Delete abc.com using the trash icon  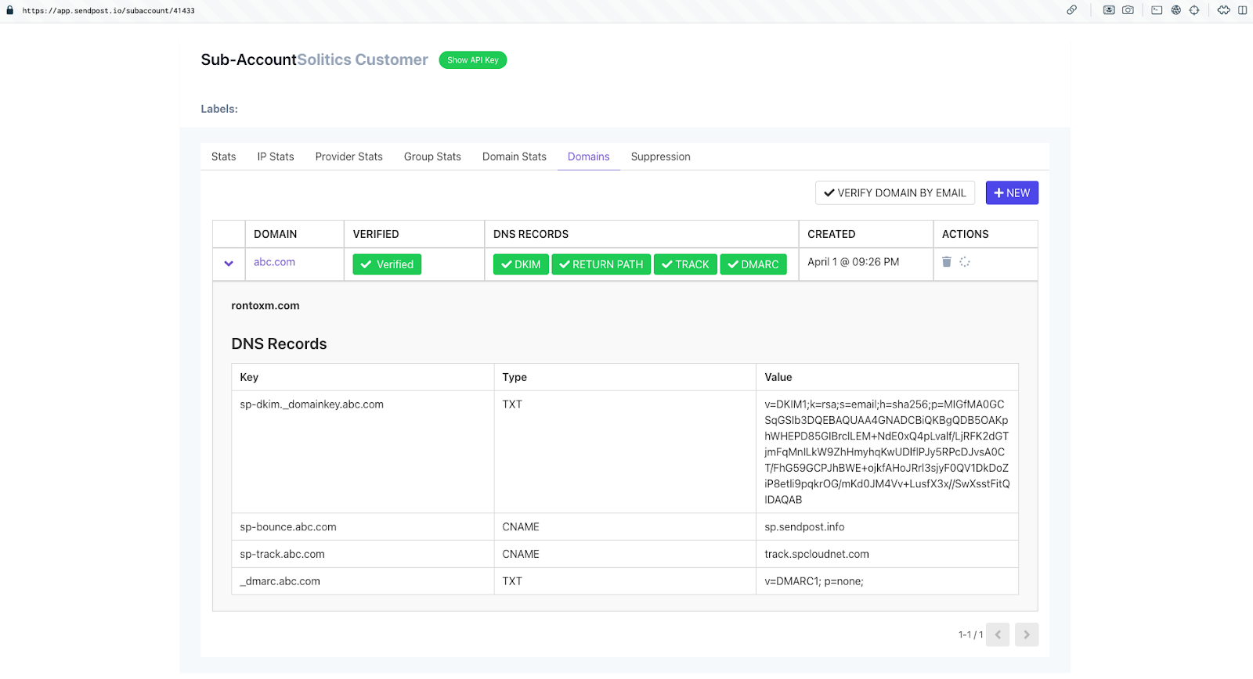point(946,262)
